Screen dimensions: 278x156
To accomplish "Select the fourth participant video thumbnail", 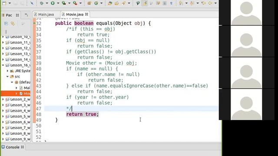I will pos(246,104).
